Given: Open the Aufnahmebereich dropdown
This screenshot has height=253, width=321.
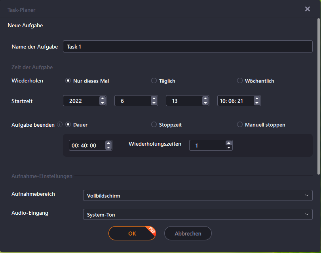Looking at the screenshot, I should point(198,195).
